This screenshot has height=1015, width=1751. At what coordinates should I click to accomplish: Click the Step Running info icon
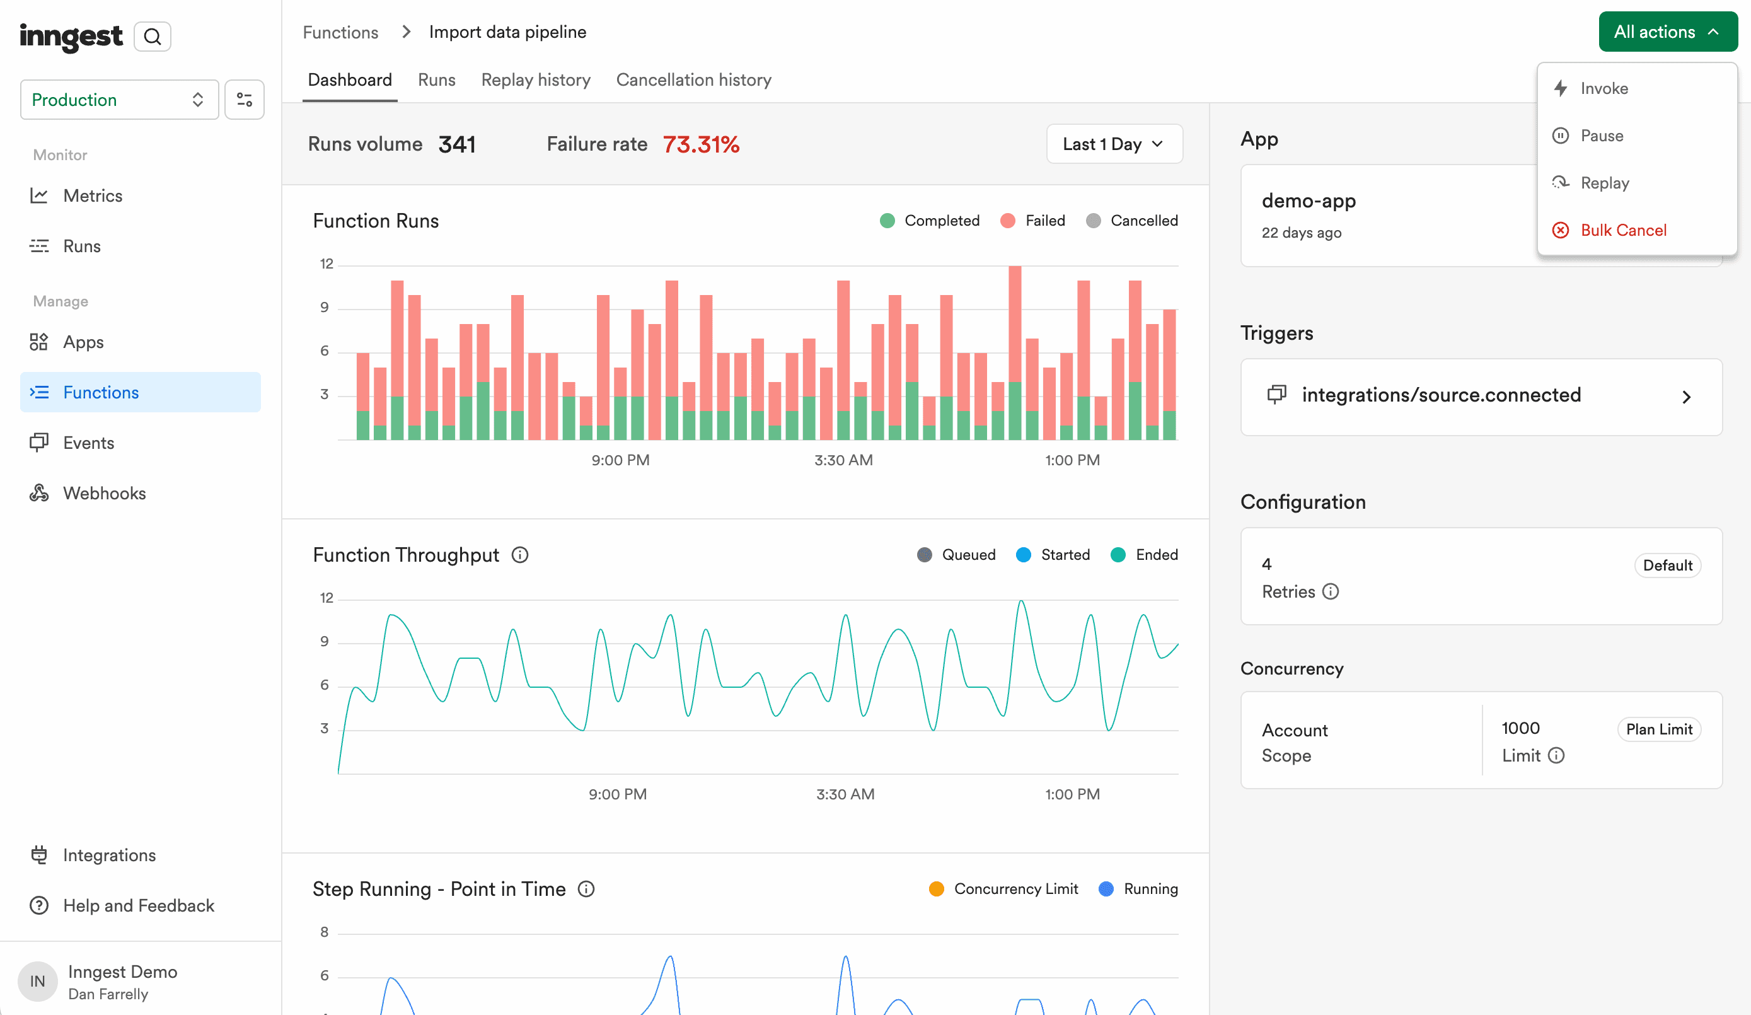pyautogui.click(x=586, y=889)
